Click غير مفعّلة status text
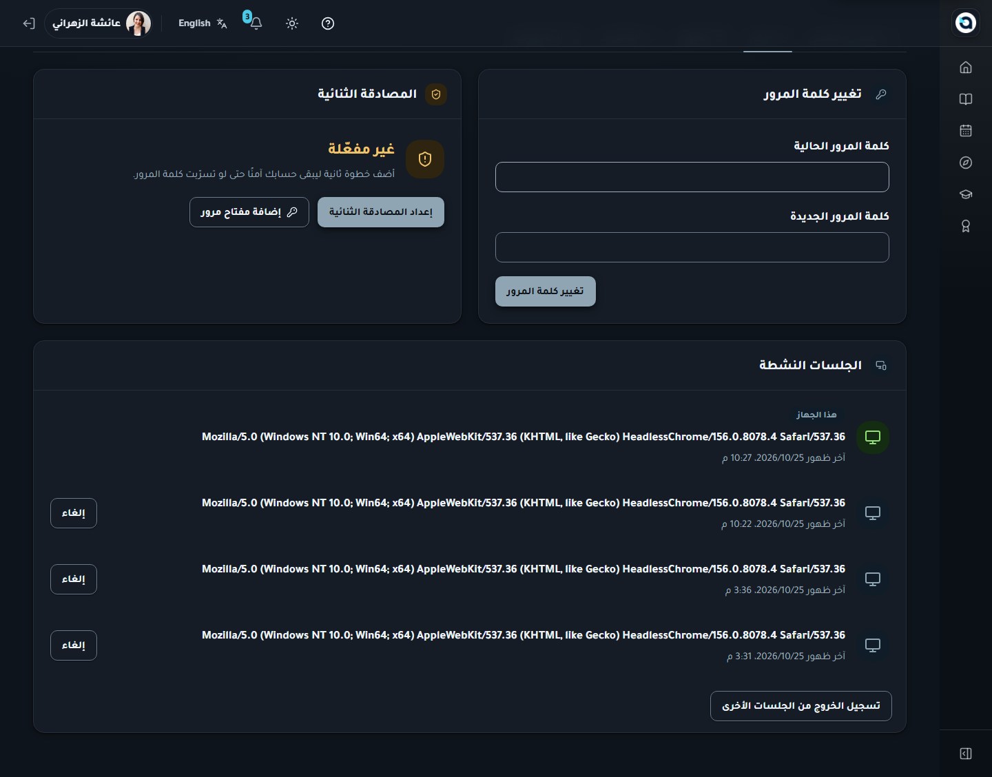 tap(362, 149)
